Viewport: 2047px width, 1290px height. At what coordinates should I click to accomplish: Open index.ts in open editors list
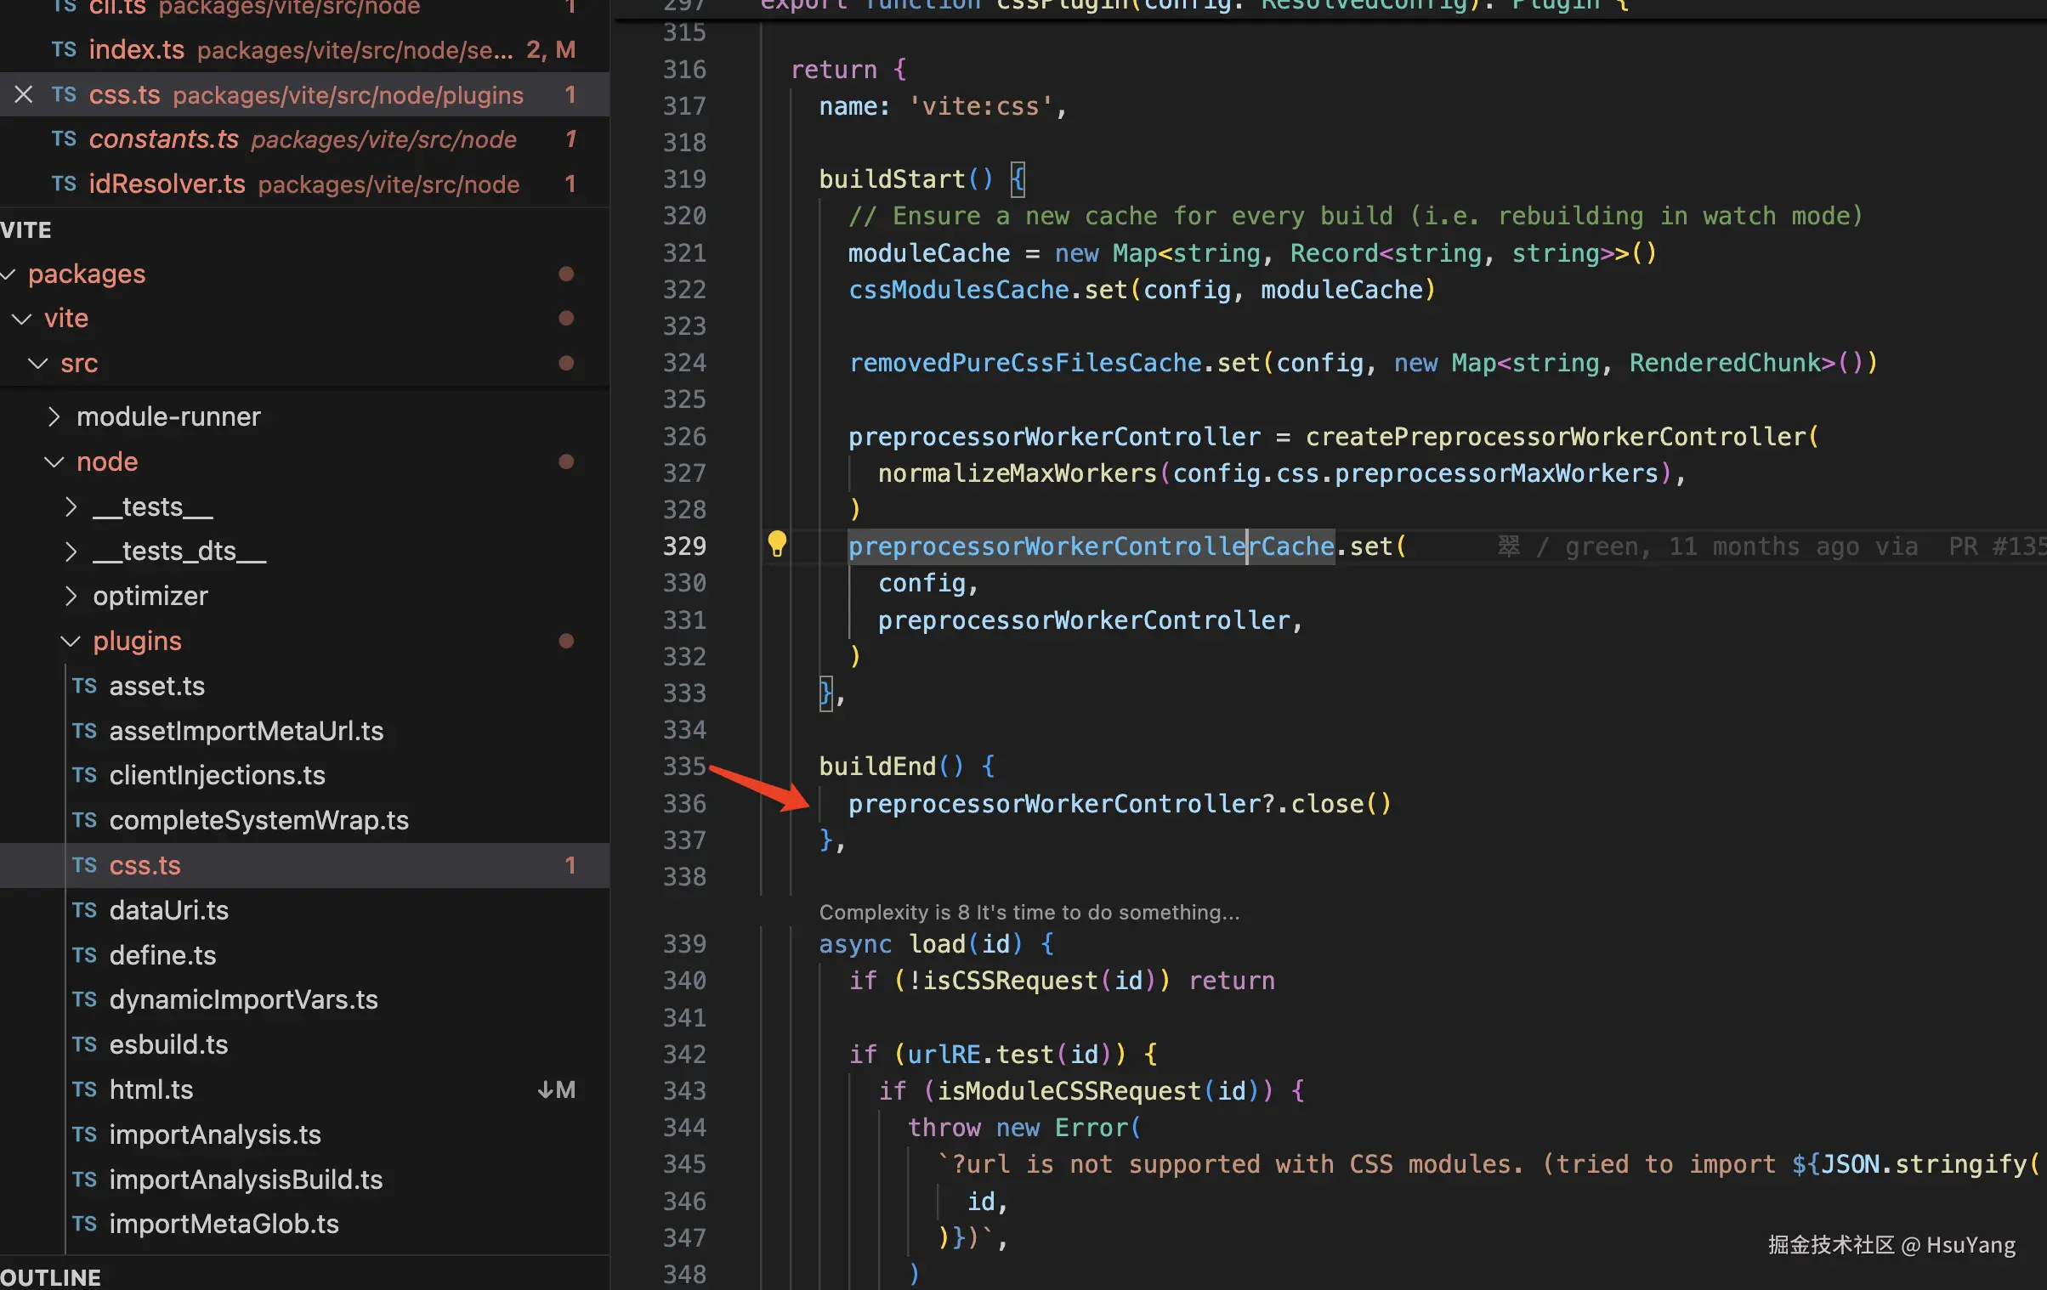tap(136, 49)
